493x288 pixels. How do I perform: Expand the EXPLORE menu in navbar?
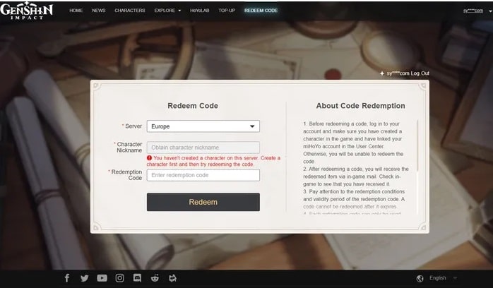click(167, 11)
